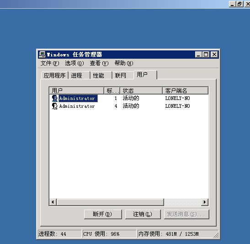Click the horizontal scrollbar right arrow
The width and height of the screenshot is (250, 244).
205,202
